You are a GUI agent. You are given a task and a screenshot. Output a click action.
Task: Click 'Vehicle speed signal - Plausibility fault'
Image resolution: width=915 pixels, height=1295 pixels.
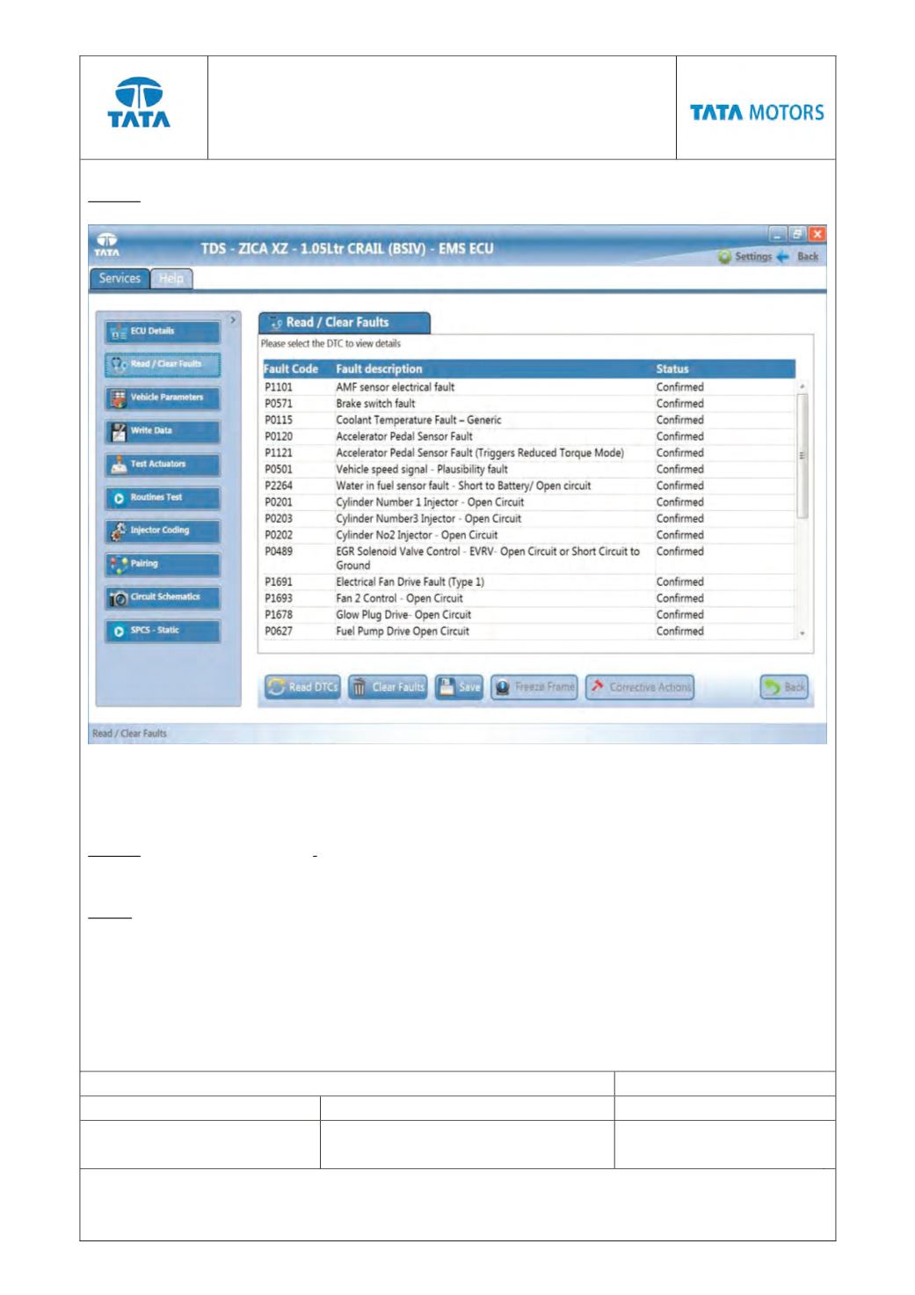coord(422,470)
